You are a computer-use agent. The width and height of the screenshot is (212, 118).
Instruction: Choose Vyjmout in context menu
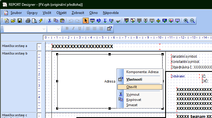[140, 95]
